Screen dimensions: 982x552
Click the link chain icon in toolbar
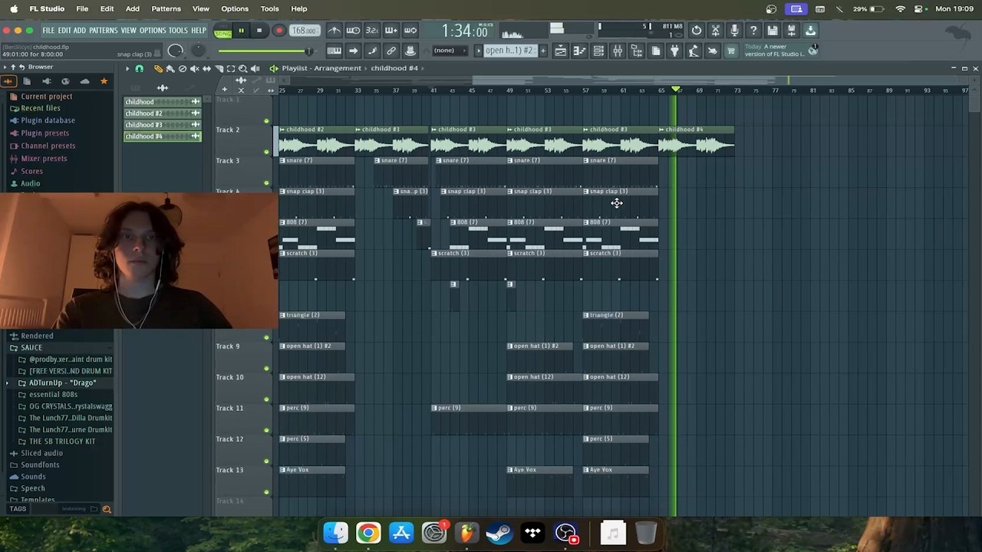391,51
